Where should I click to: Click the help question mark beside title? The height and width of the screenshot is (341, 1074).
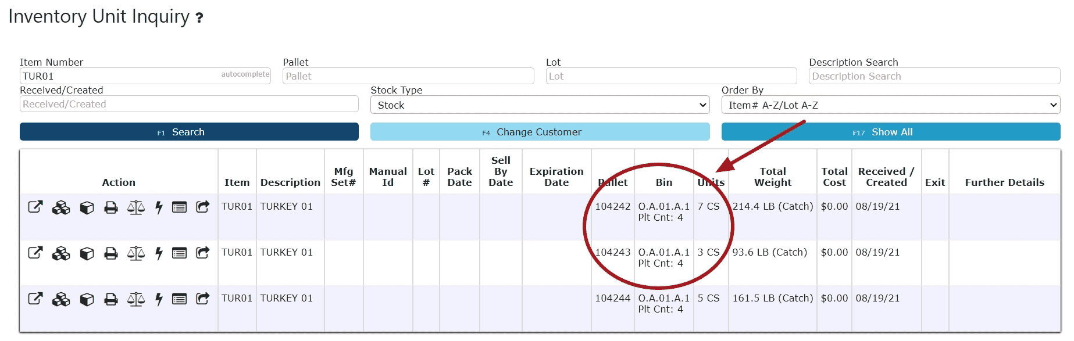coord(199,18)
